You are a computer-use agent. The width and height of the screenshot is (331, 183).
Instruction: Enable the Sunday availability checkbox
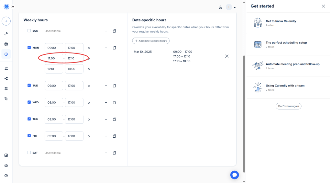click(29, 31)
